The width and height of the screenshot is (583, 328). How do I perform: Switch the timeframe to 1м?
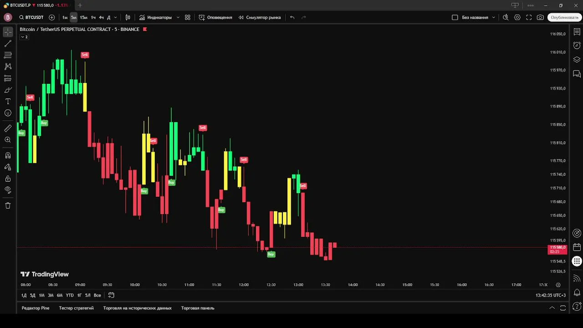click(x=65, y=17)
